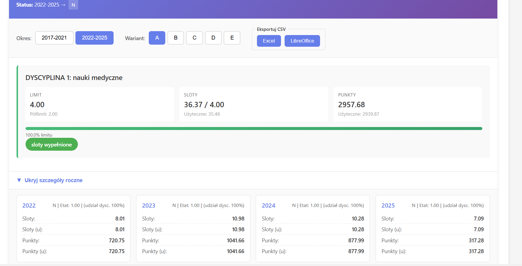Image resolution: width=522 pixels, height=266 pixels.
Task: Open the 2022 year card heading
Action: [x=29, y=205]
